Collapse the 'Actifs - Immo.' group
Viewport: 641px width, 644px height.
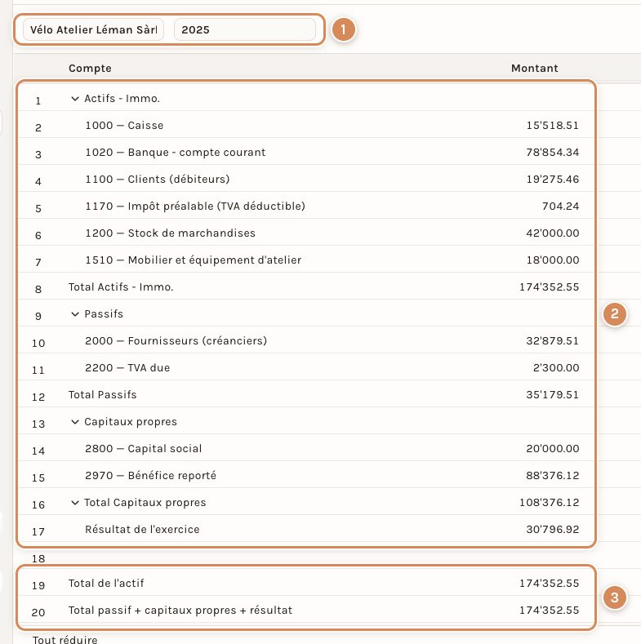pyautogui.click(x=75, y=99)
